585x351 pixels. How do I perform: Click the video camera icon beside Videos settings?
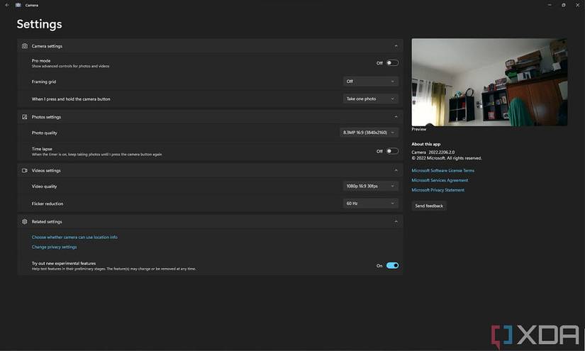tap(25, 170)
